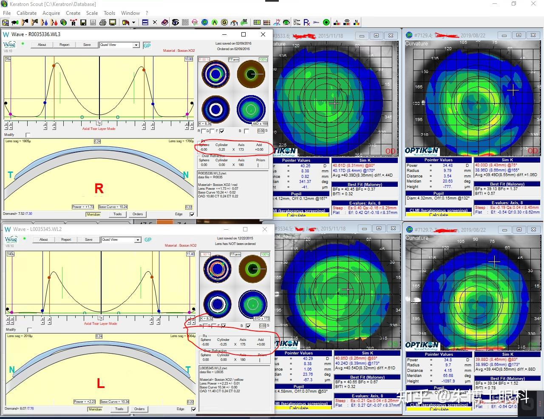Image resolution: width=544 pixels, height=419 pixels.
Task: Toggle the Edge checkbox in R0035336 window
Action: click(x=192, y=214)
